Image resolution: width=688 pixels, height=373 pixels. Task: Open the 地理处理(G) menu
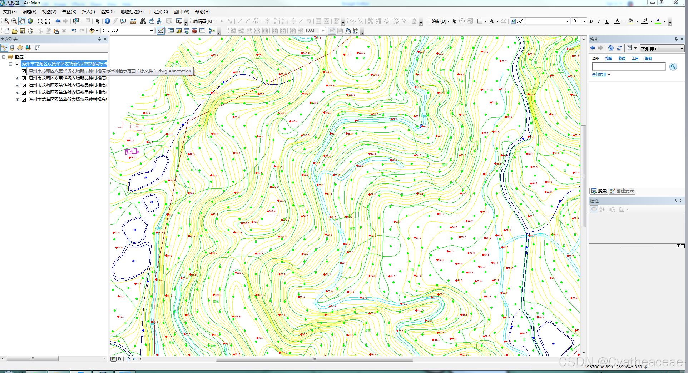132,12
